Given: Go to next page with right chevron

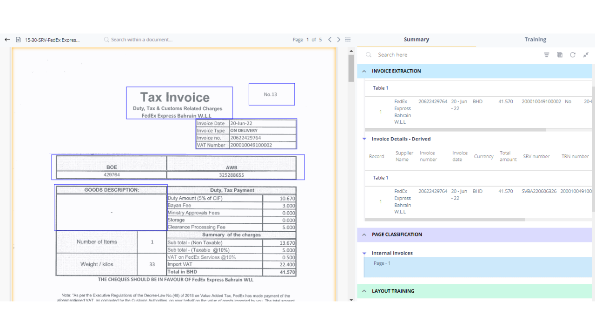Looking at the screenshot, I should (338, 40).
